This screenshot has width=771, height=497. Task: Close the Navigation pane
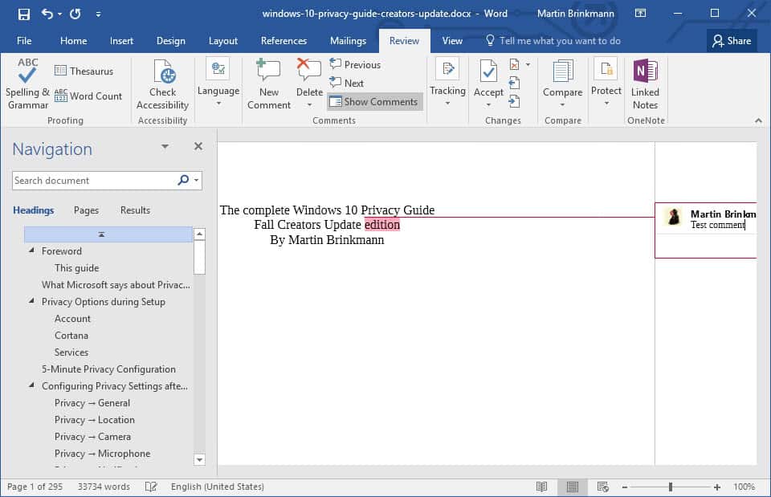click(198, 146)
